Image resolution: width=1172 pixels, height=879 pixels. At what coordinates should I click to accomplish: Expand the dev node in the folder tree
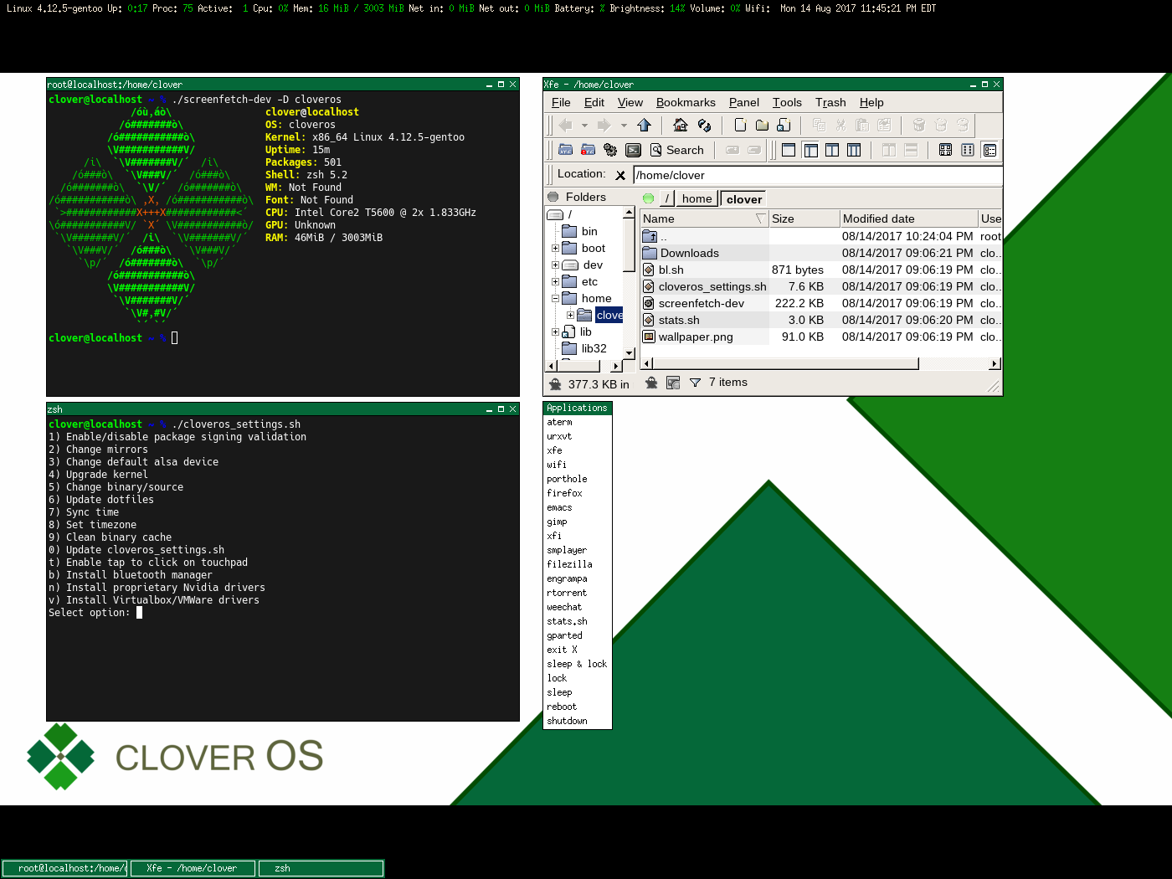(x=555, y=265)
